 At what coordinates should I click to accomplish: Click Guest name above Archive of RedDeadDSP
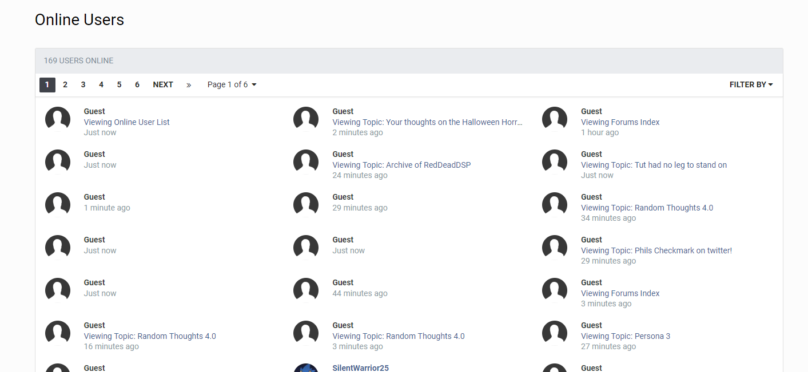coord(343,154)
